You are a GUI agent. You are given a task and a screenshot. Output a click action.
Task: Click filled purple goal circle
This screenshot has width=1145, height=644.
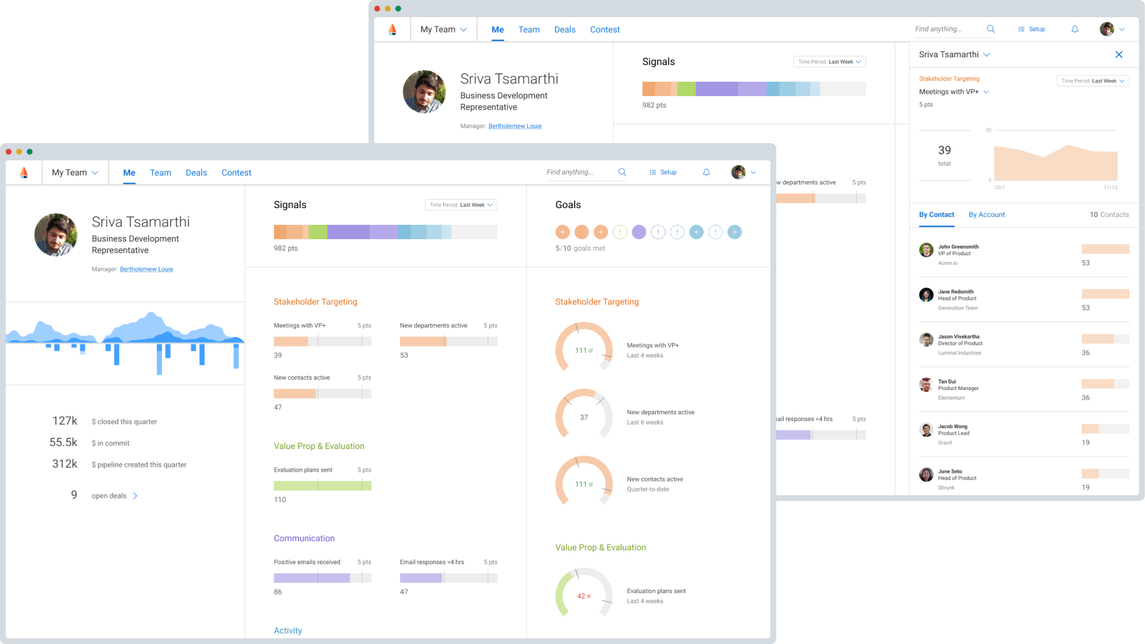tap(639, 232)
